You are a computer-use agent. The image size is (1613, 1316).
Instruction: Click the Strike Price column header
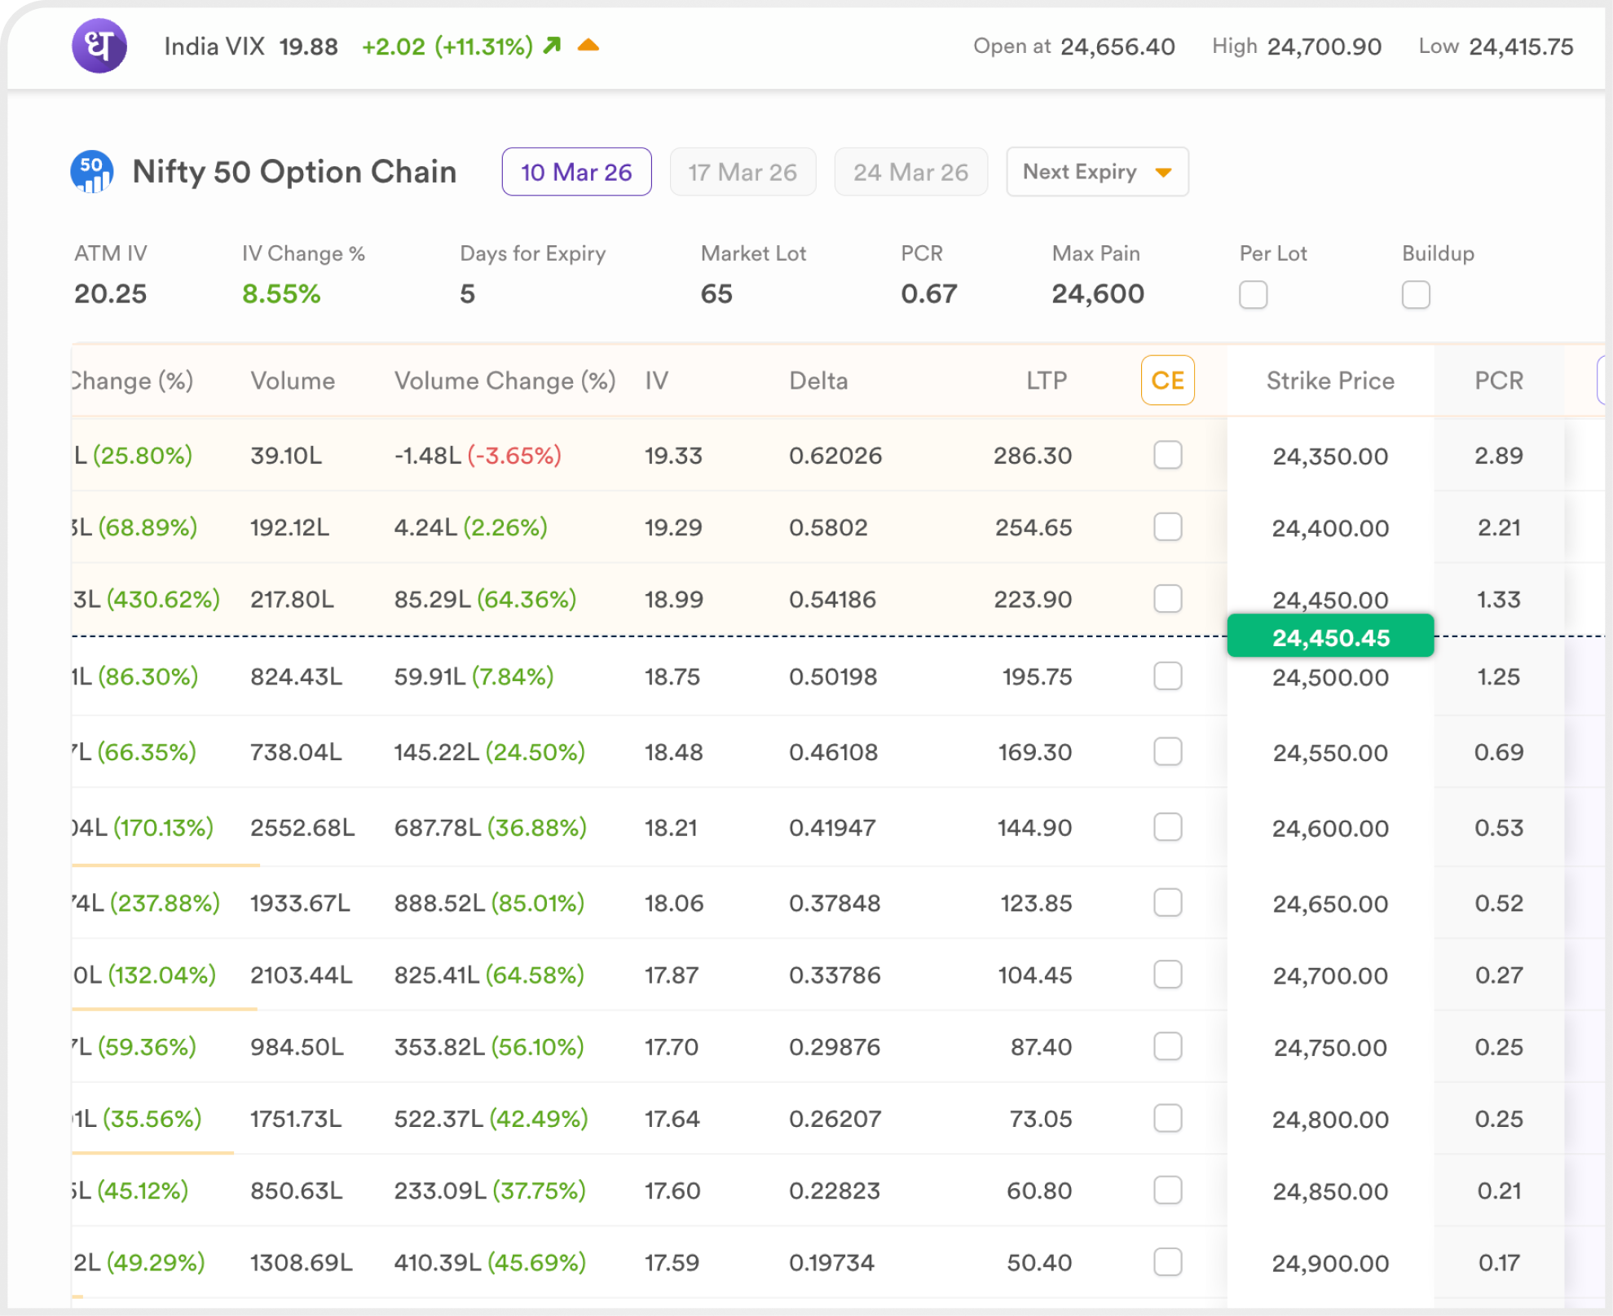pyautogui.click(x=1330, y=381)
